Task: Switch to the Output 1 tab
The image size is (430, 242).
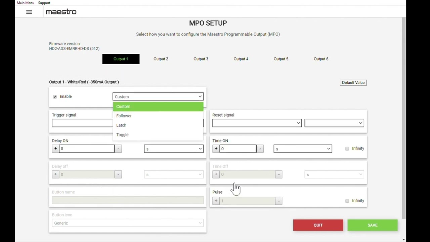Action: point(121,59)
